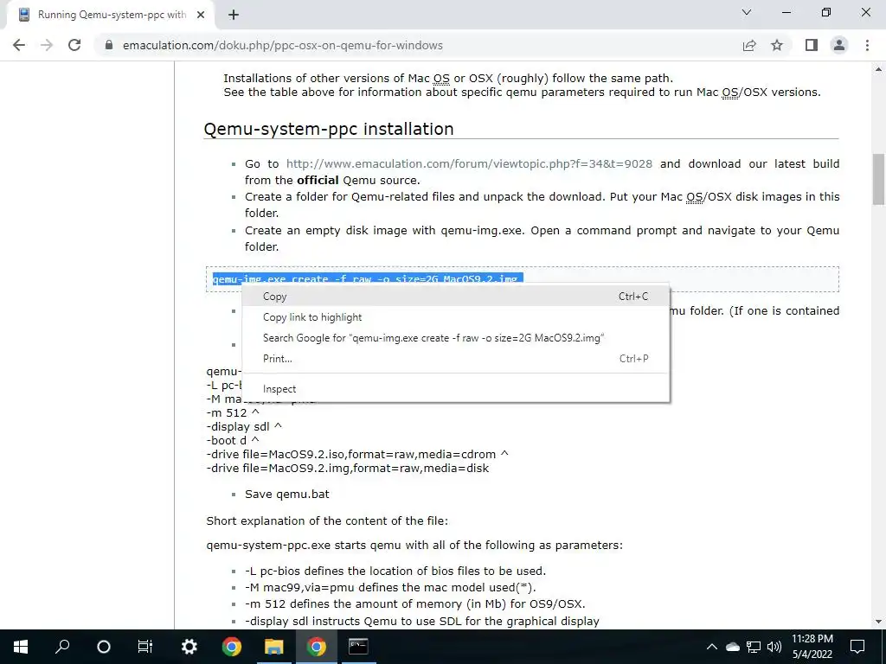Click the MacOS9.2.img disk drive line
Viewport: 886px width, 664px height.
coord(348,468)
